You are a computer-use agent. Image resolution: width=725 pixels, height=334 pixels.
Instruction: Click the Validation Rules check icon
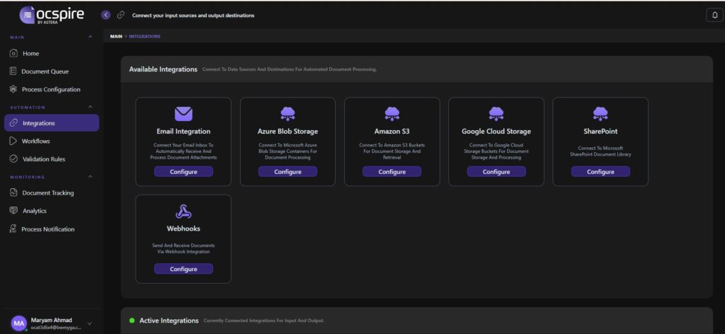[x=14, y=159]
